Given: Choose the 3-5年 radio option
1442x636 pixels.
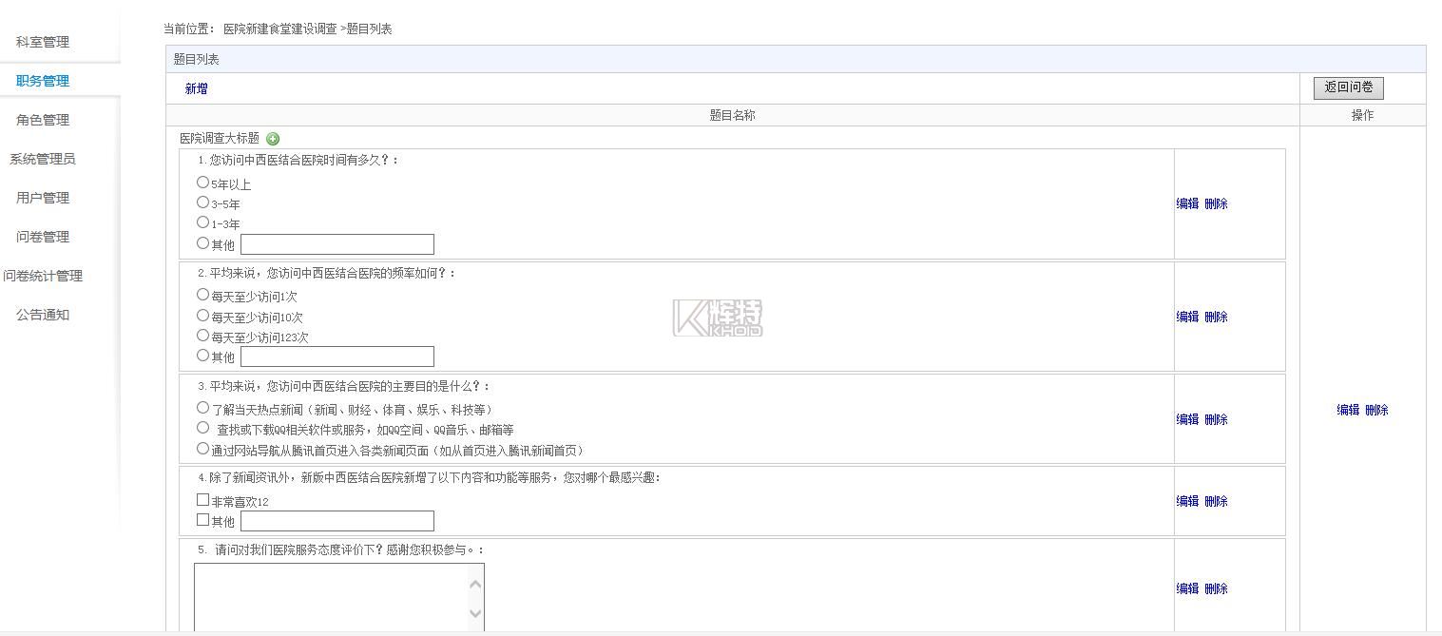Looking at the screenshot, I should tap(202, 202).
